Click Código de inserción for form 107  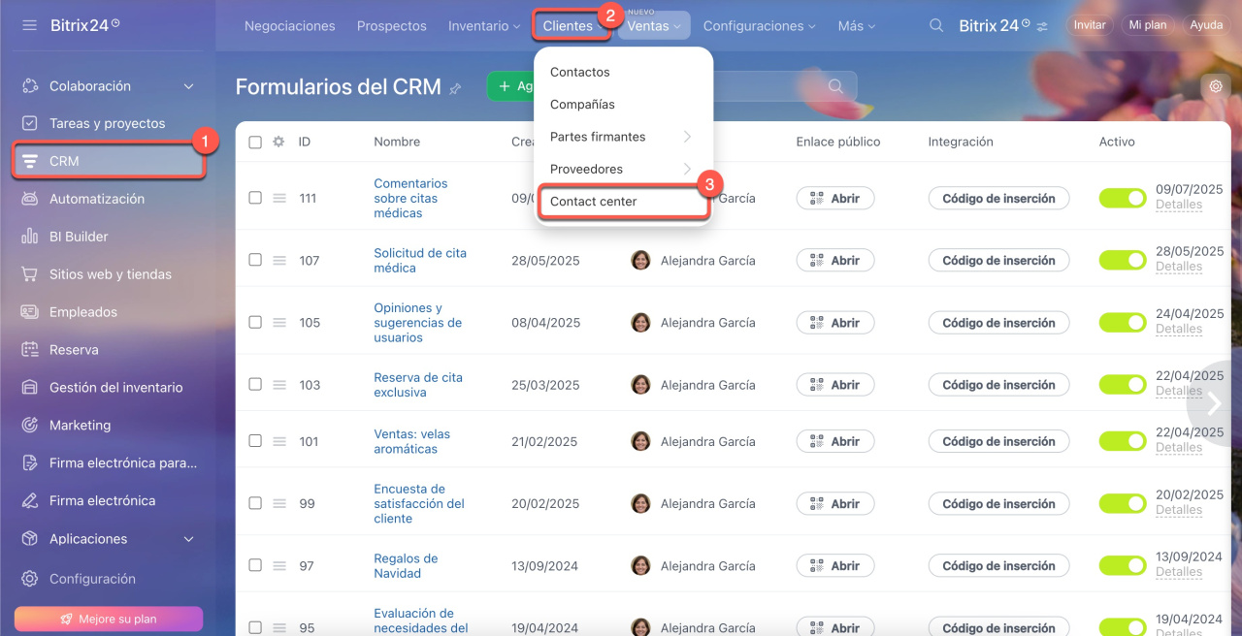(999, 260)
